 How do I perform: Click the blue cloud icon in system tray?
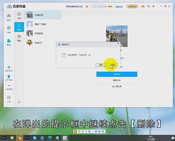point(173,138)
